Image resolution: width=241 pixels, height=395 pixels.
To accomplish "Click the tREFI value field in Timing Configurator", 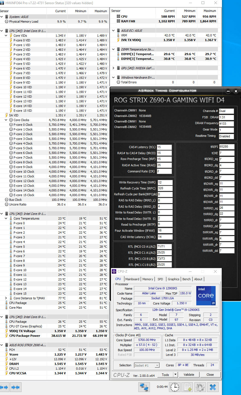I will click(x=227, y=147).
